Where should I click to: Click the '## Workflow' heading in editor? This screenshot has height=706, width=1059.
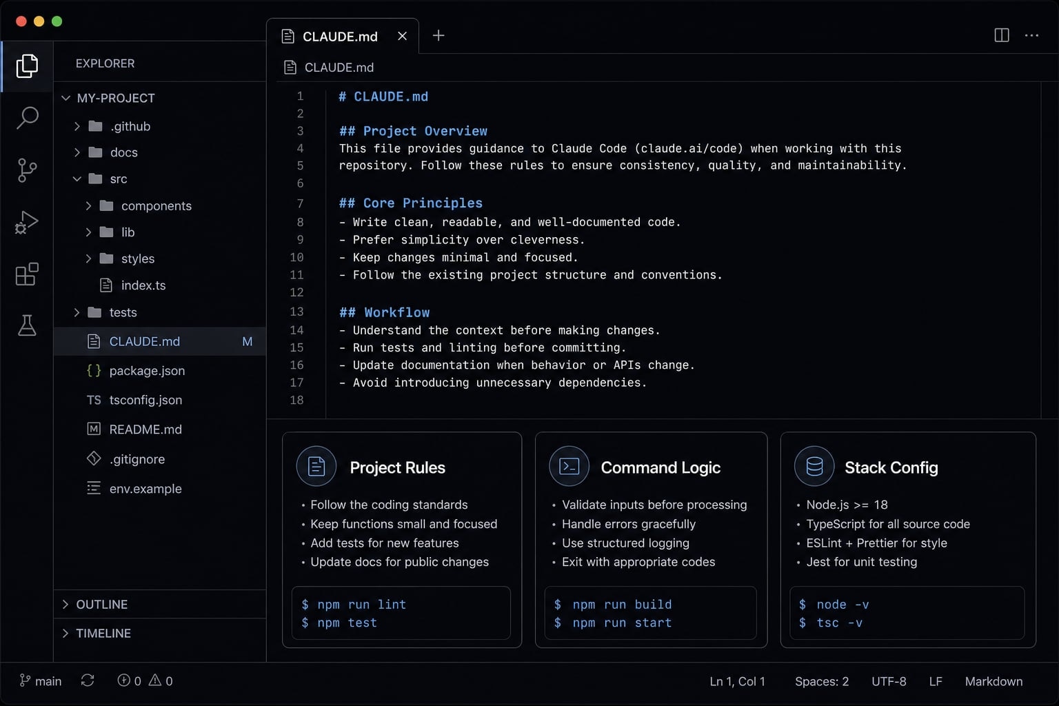point(384,312)
